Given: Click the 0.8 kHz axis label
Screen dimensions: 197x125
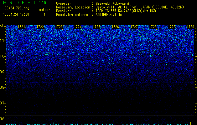Looking at the screenshot, I should (x=2, y=87).
